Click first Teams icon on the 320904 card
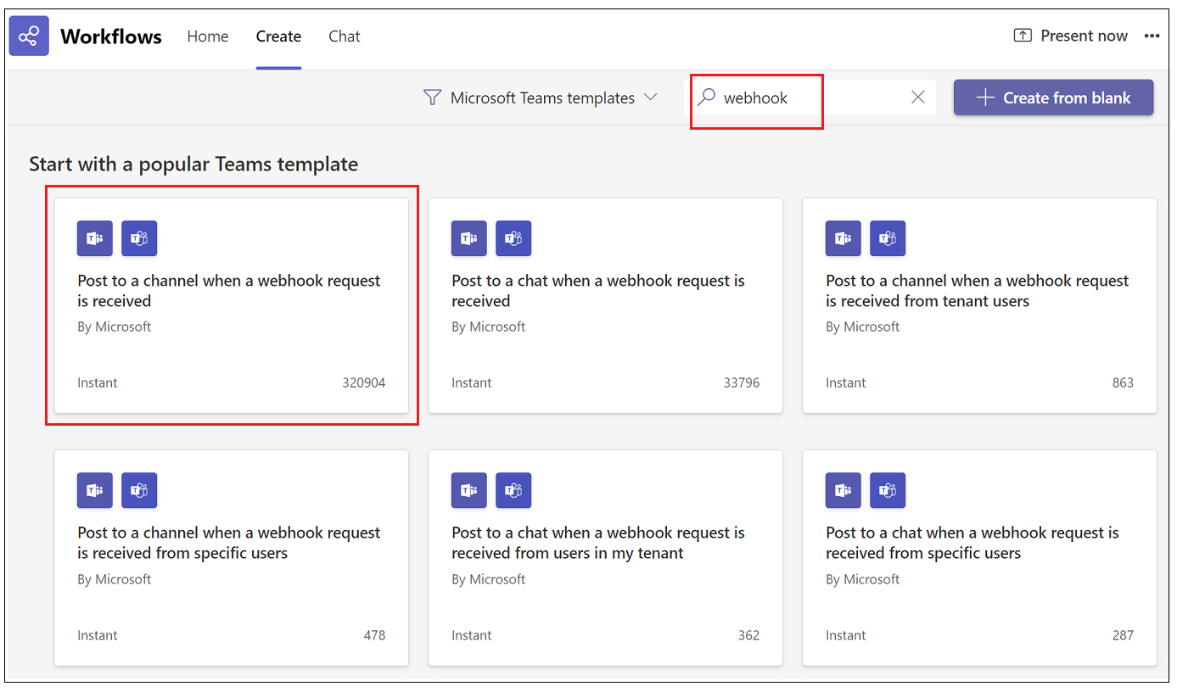 pos(95,238)
